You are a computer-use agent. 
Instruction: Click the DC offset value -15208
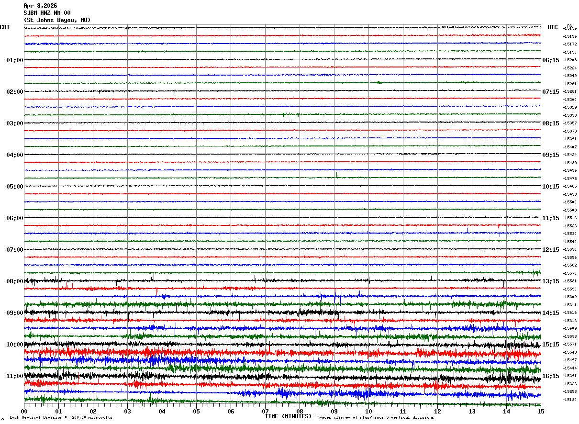[x=570, y=60]
